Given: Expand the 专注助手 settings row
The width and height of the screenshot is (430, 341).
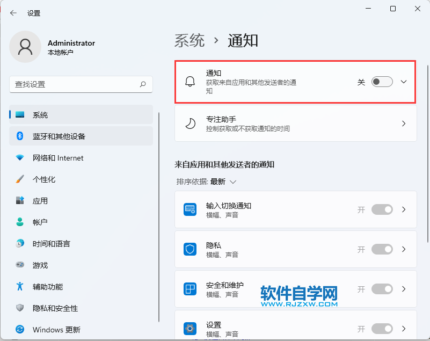Looking at the screenshot, I should tap(403, 123).
